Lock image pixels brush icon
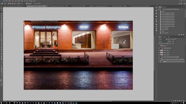The height and width of the screenshot is (104, 186). click(x=163, y=44)
